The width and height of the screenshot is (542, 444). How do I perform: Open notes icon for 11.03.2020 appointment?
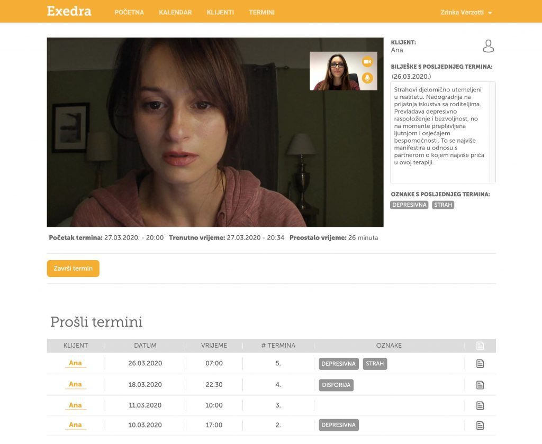tap(480, 405)
